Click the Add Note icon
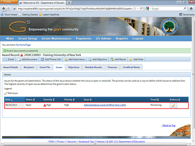This screenshot has height=146, width=195. (131, 59)
